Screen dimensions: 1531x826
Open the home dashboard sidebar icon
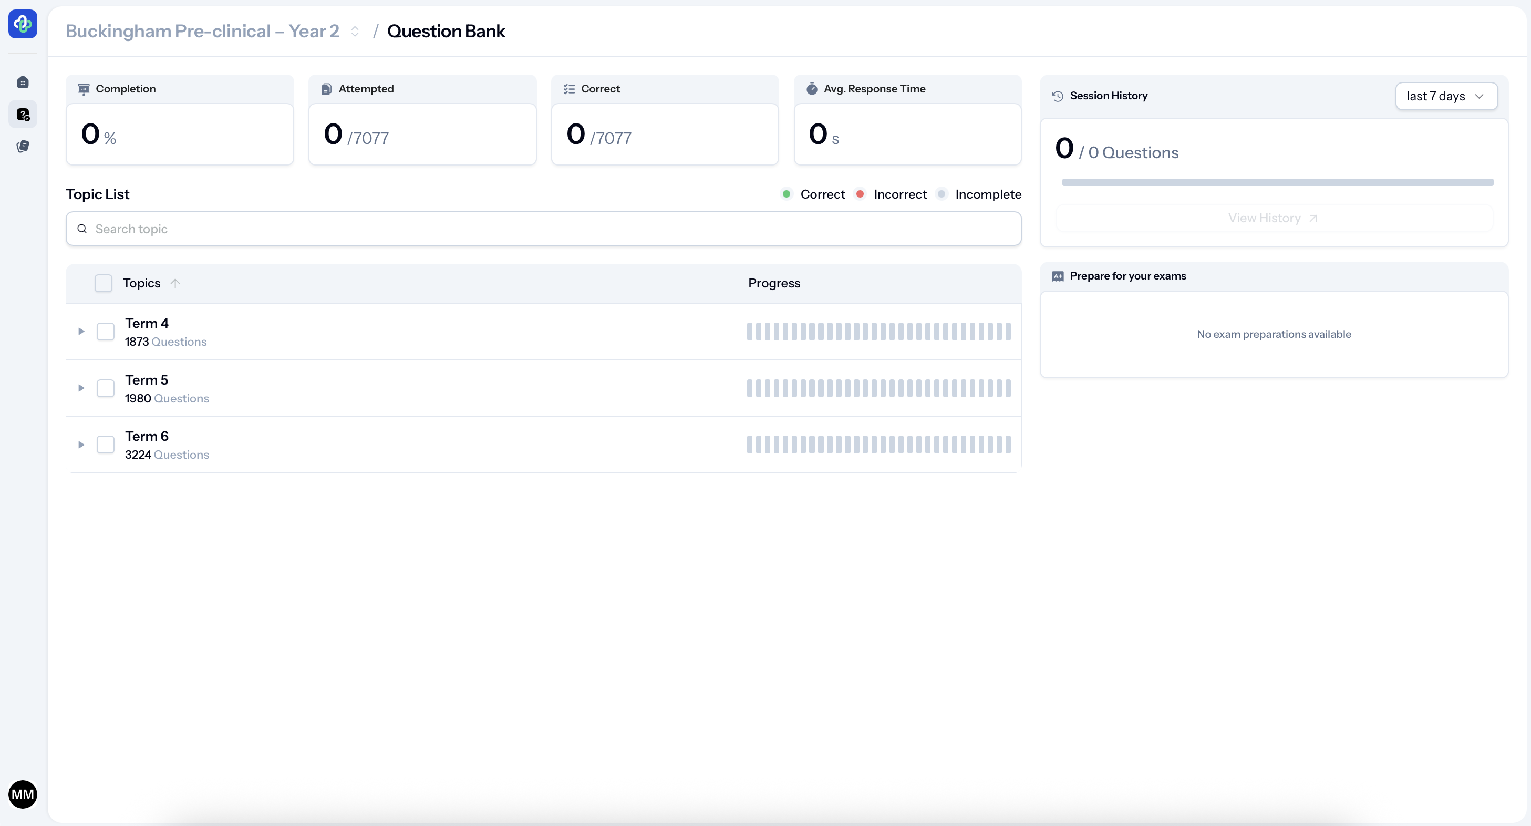pyautogui.click(x=23, y=82)
